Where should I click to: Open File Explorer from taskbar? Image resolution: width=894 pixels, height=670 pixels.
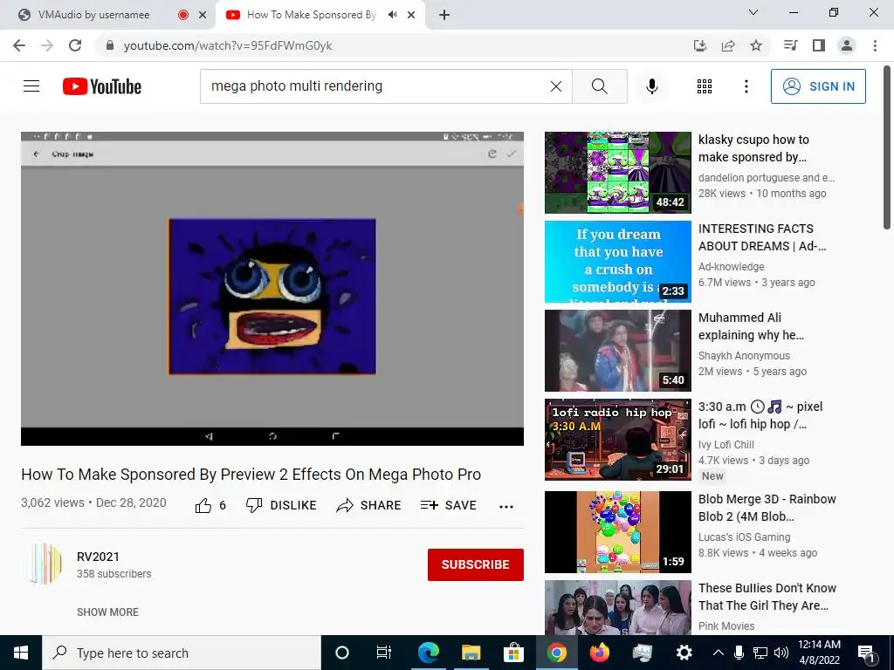[471, 653]
